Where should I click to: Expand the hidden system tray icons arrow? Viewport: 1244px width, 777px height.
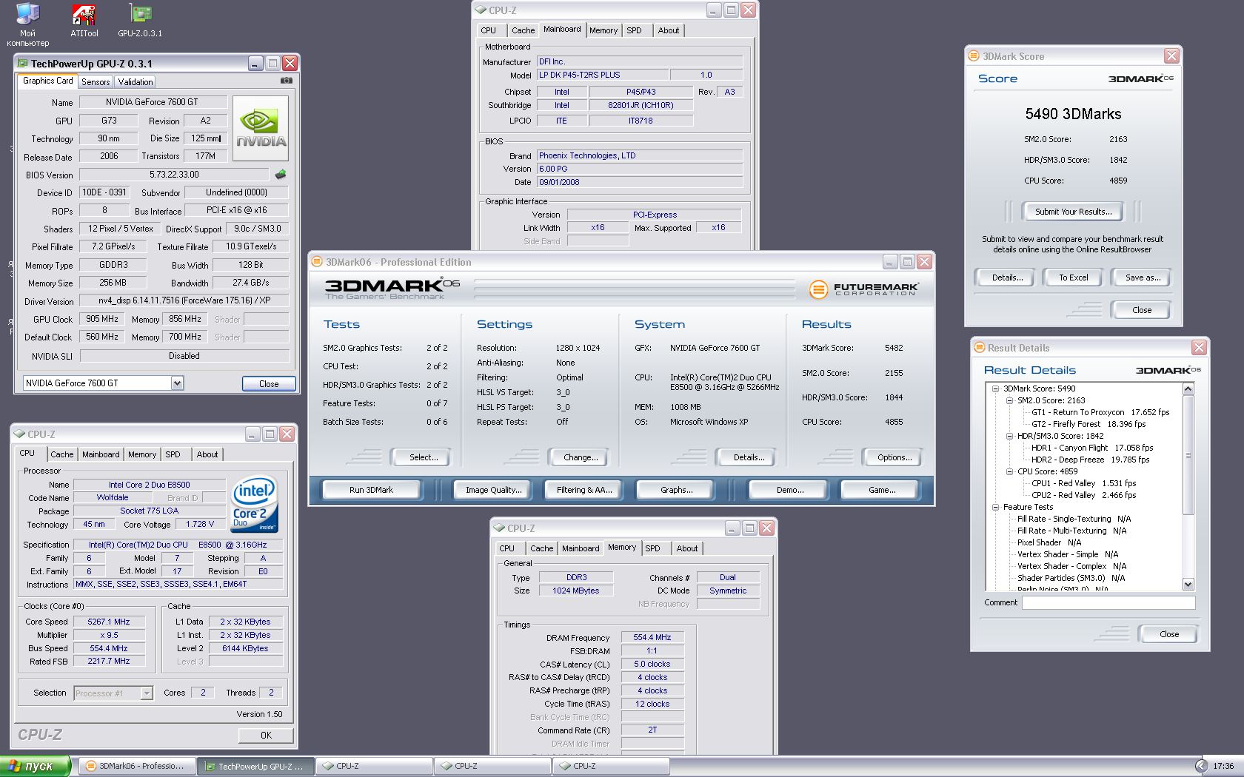pos(1200,766)
